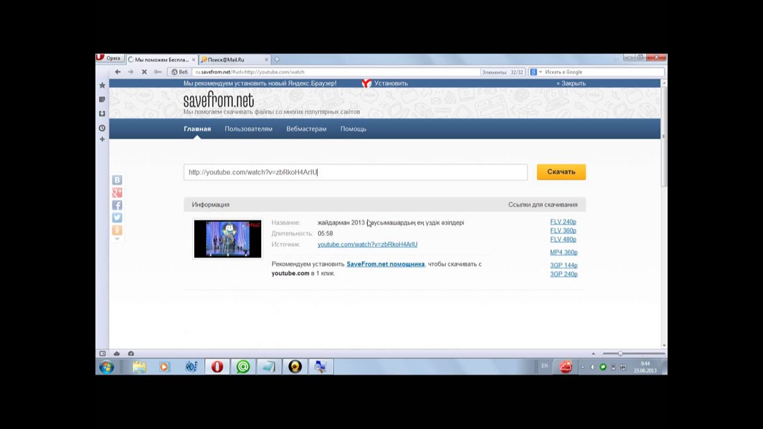Toggle the panels button in Opera status bar
Image resolution: width=763 pixels, height=429 pixels.
tap(102, 354)
